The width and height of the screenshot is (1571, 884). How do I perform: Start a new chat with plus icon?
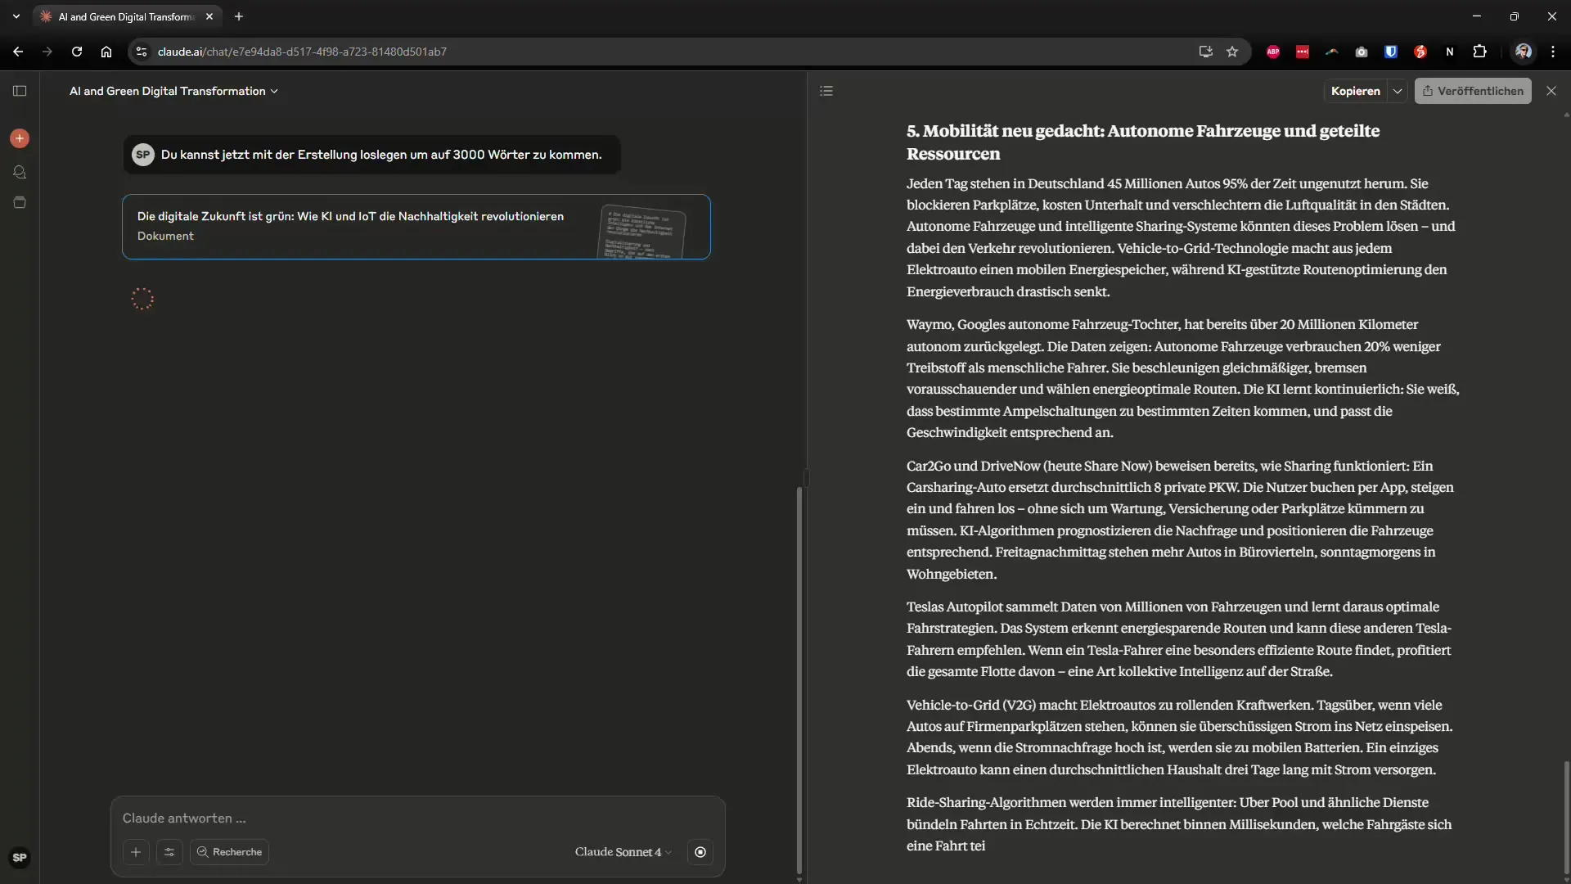click(x=20, y=138)
